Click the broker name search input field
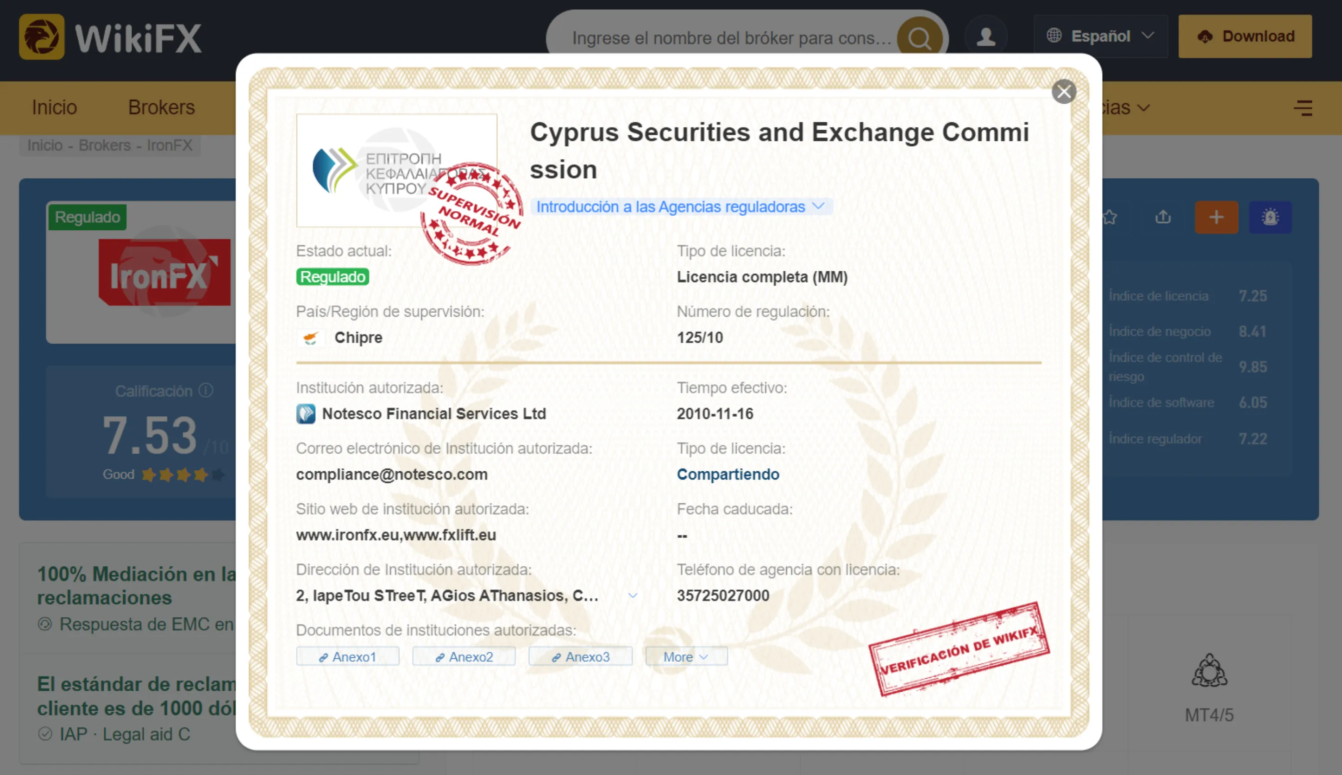The height and width of the screenshot is (775, 1342). 731,38
